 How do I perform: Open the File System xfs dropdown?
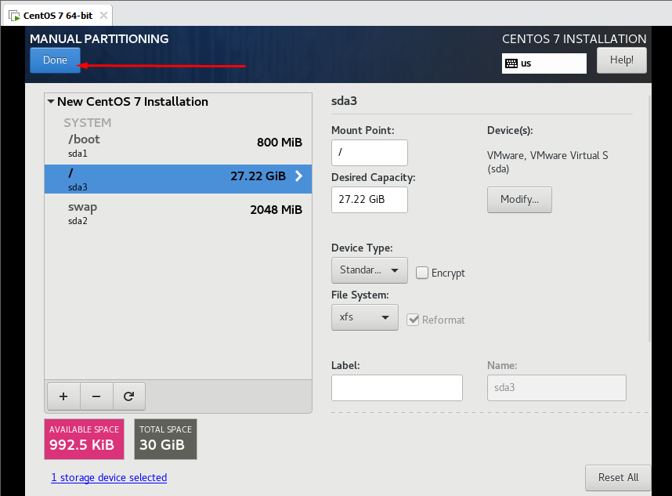pos(365,317)
